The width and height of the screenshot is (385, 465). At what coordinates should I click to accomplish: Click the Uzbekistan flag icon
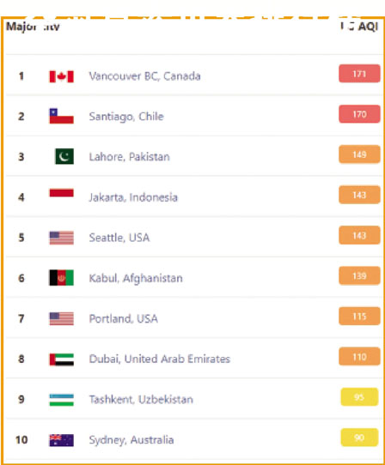tap(62, 400)
